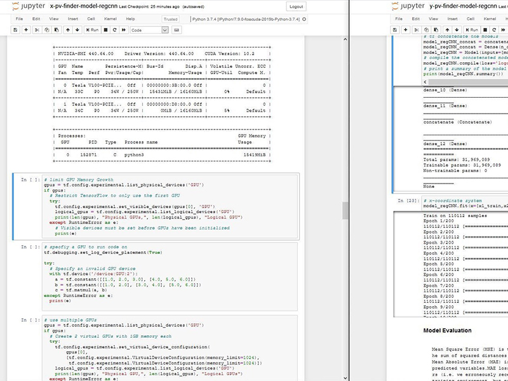Rename notebook via x-pv-finder-model-regcnn title

click(x=84, y=6)
